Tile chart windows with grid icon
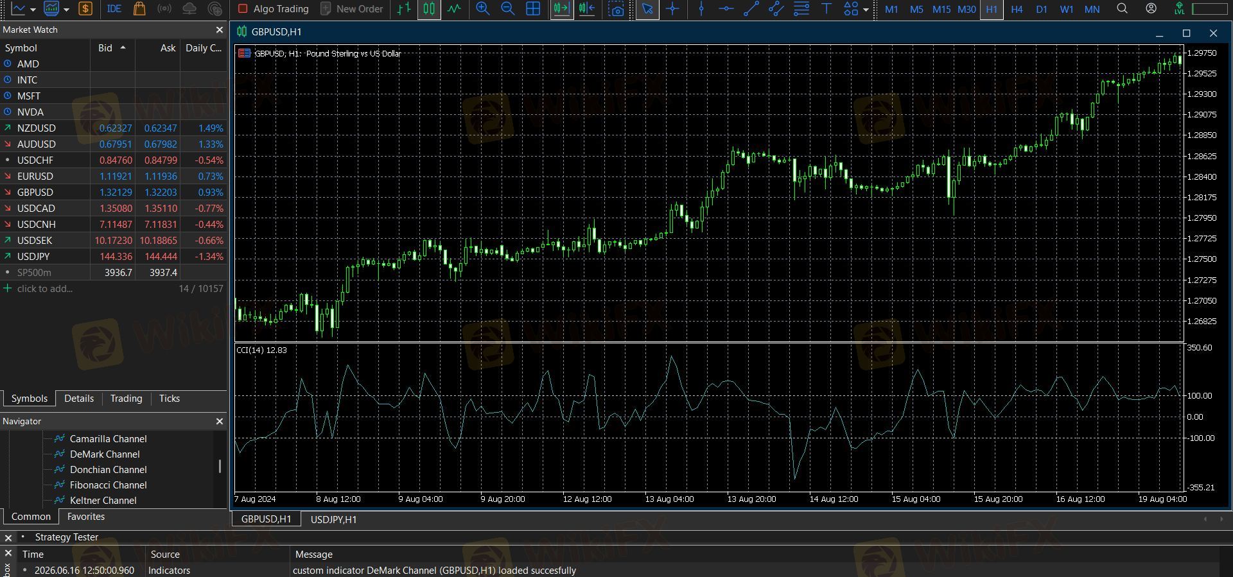This screenshot has width=1233, height=577. point(533,9)
